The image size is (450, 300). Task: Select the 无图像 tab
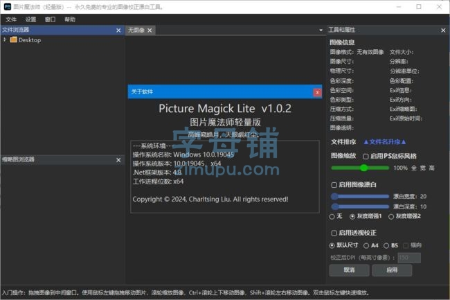pyautogui.click(x=136, y=30)
